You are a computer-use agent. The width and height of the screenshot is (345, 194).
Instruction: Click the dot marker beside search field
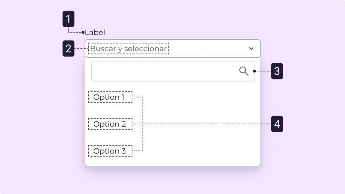click(x=254, y=71)
